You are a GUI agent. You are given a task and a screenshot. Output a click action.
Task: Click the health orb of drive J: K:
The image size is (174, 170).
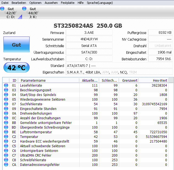24,8
